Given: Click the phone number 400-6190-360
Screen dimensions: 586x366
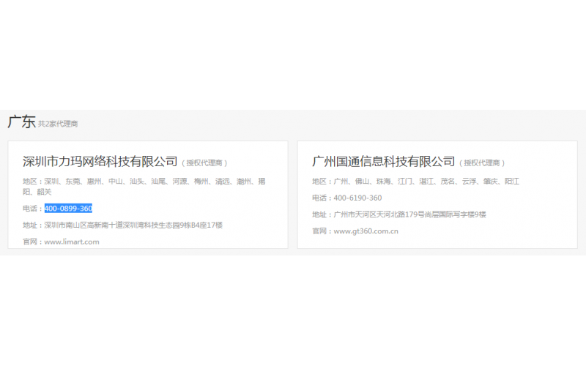Looking at the screenshot, I should [x=357, y=198].
